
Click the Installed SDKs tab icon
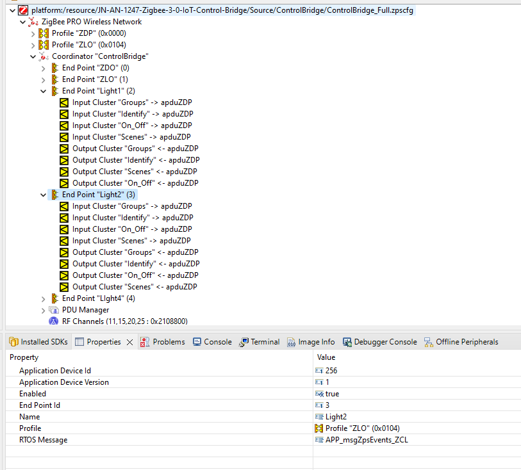13,341
